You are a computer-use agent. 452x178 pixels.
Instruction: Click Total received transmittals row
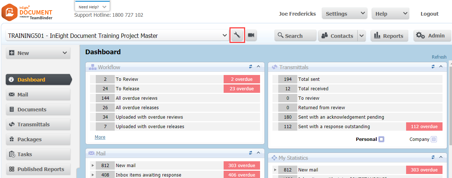coord(357,88)
